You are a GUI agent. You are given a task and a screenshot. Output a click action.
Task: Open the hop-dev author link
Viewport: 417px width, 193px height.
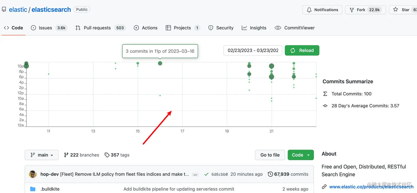[x=50, y=174]
